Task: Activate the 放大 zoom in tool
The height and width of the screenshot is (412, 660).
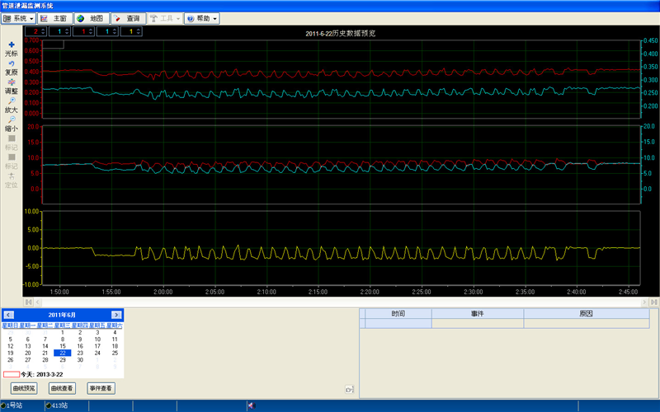Action: point(12,105)
